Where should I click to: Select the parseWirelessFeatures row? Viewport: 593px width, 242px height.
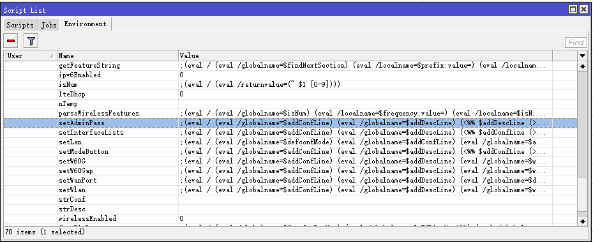[x=291, y=114]
